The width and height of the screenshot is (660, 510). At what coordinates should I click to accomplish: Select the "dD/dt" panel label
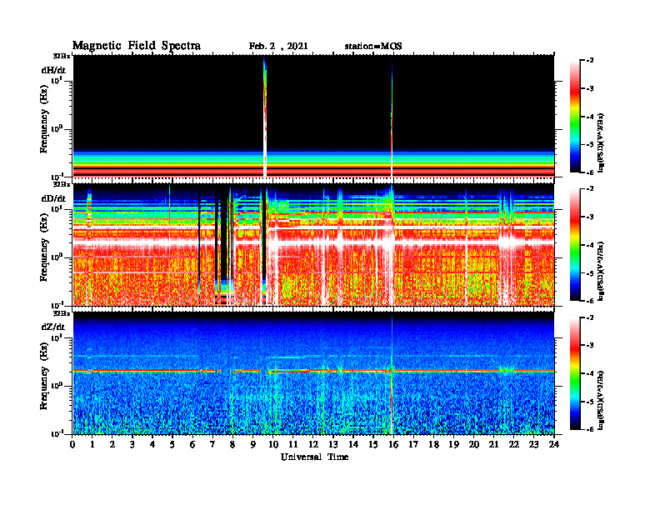53,198
